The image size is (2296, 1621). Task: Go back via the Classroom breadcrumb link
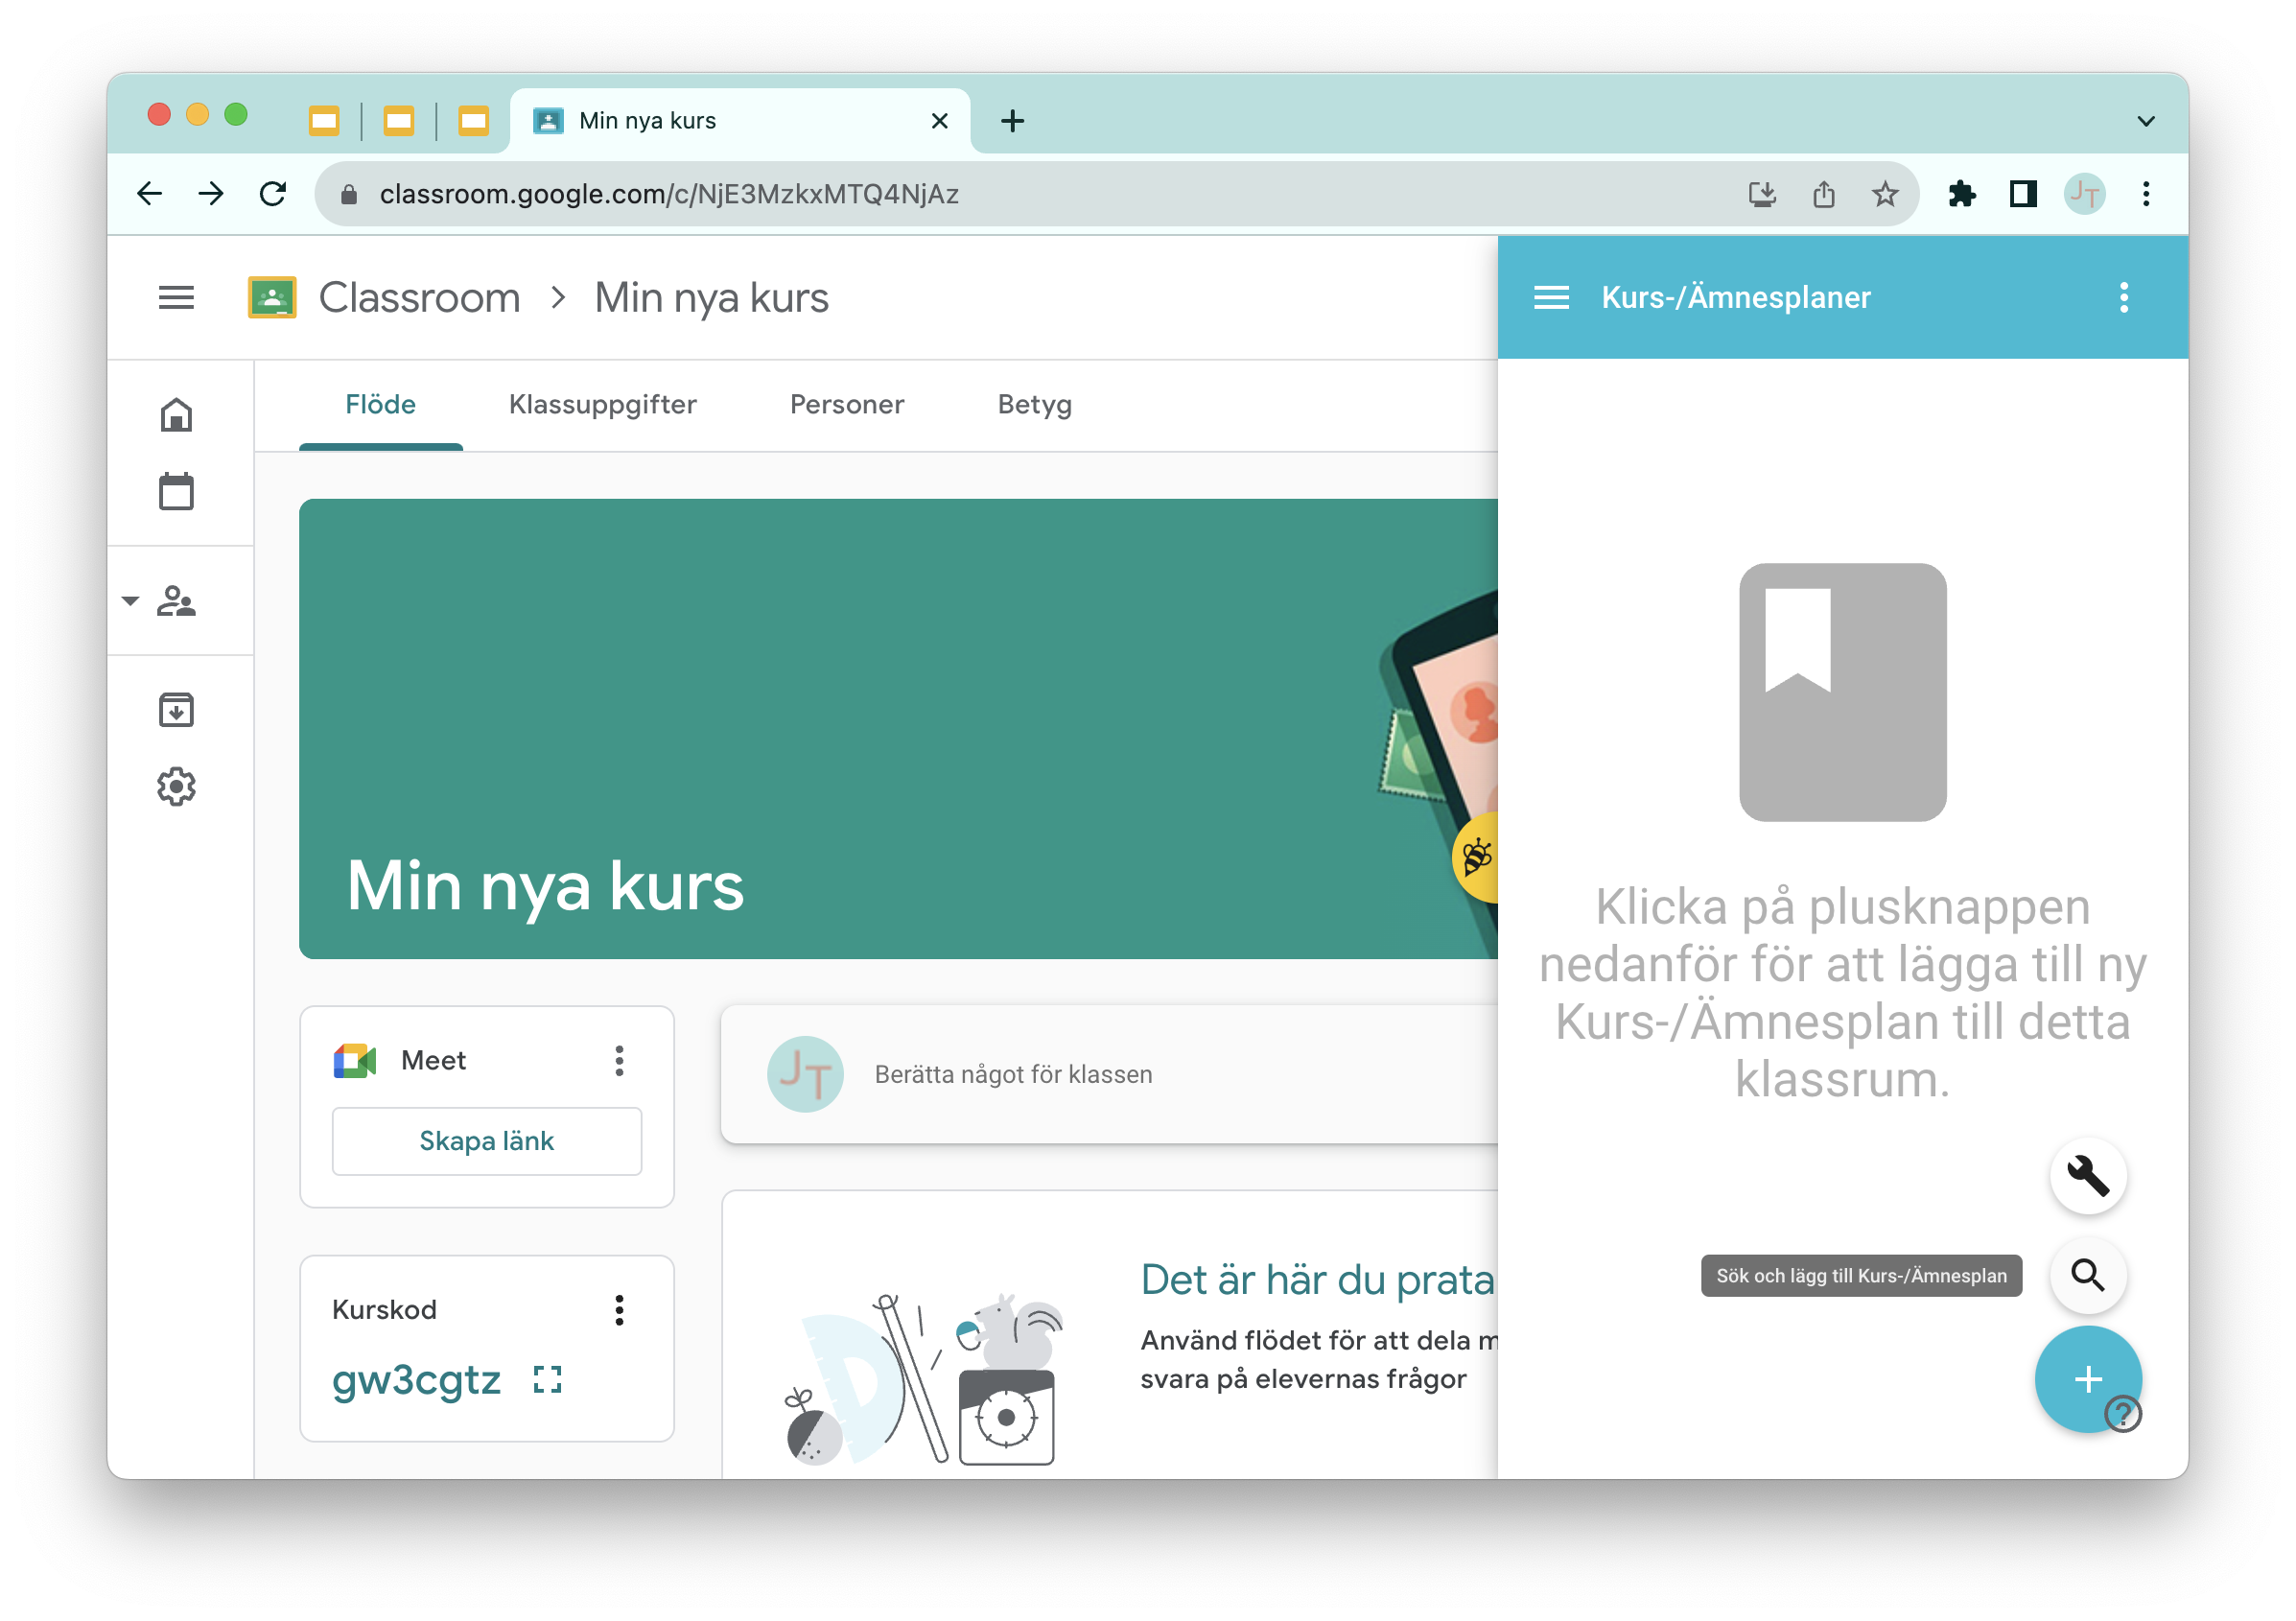419,297
